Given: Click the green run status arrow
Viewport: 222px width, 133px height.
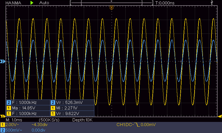Looking at the screenshot, I should (x=32, y=2).
